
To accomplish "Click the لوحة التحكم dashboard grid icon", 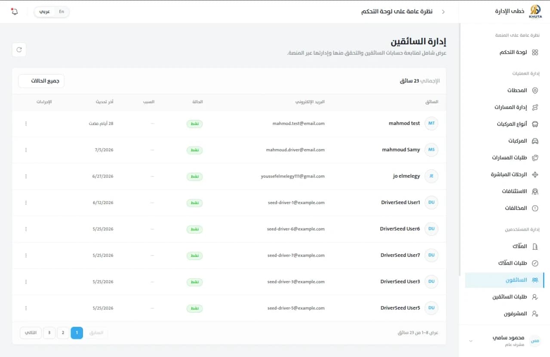I will click(x=535, y=52).
